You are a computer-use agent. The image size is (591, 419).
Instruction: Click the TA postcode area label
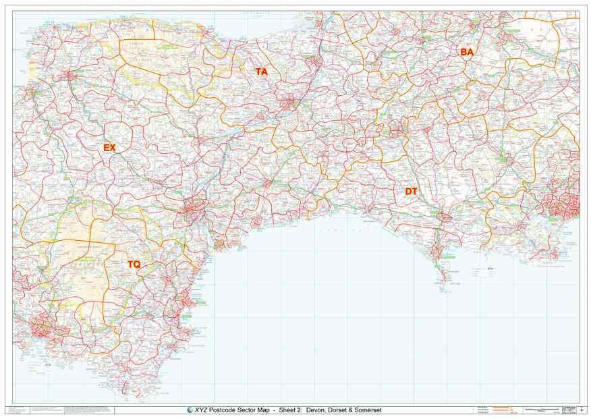(x=262, y=72)
